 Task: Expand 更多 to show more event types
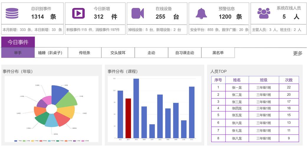tap(298, 53)
